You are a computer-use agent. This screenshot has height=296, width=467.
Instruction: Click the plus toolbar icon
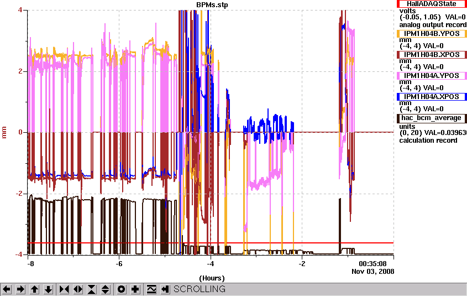point(135,289)
